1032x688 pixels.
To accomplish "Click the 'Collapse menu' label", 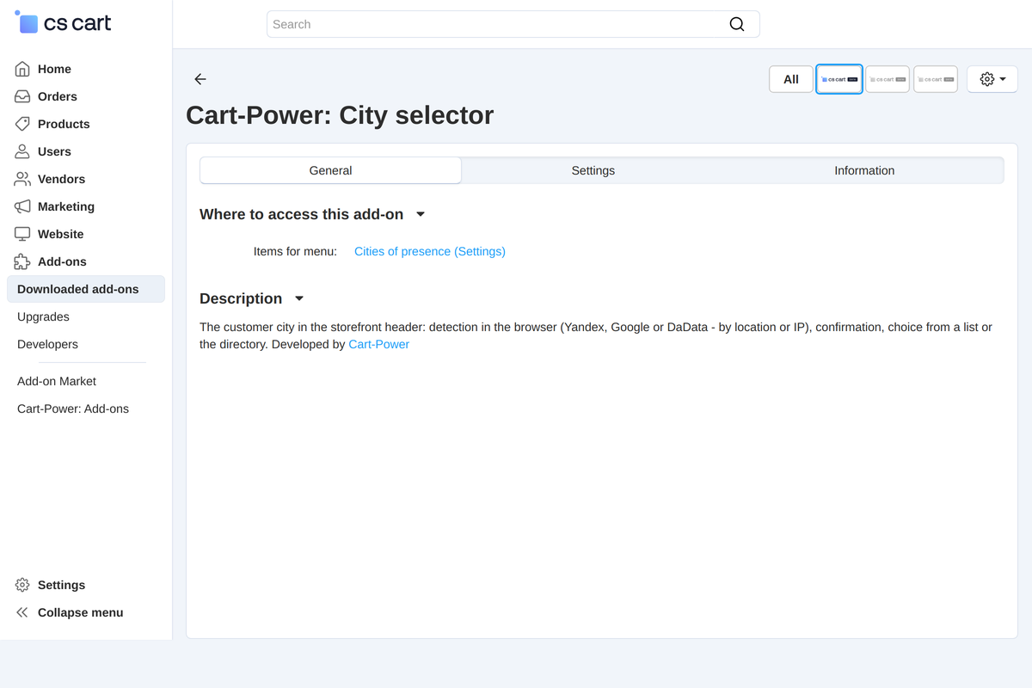I will coord(81,612).
